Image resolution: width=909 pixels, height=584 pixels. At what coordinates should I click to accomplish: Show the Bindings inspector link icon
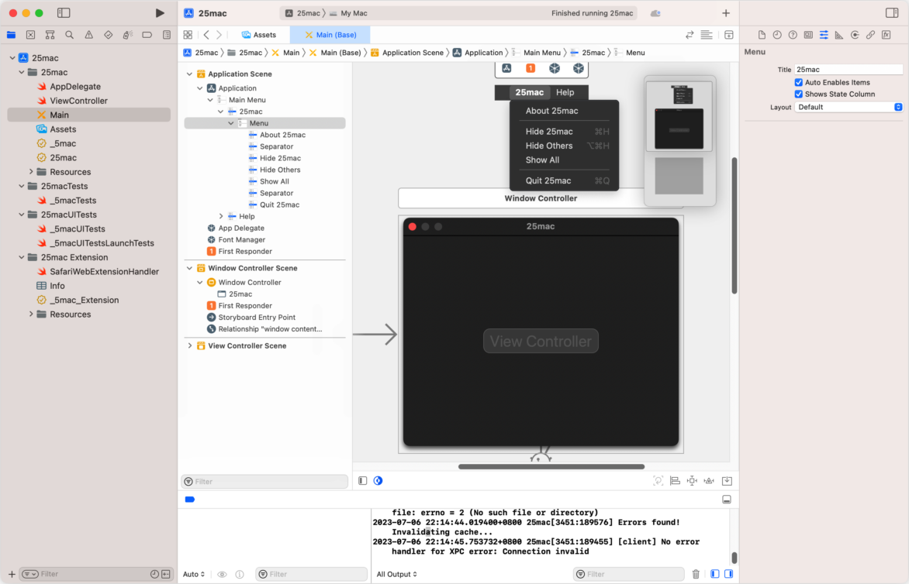coord(870,35)
